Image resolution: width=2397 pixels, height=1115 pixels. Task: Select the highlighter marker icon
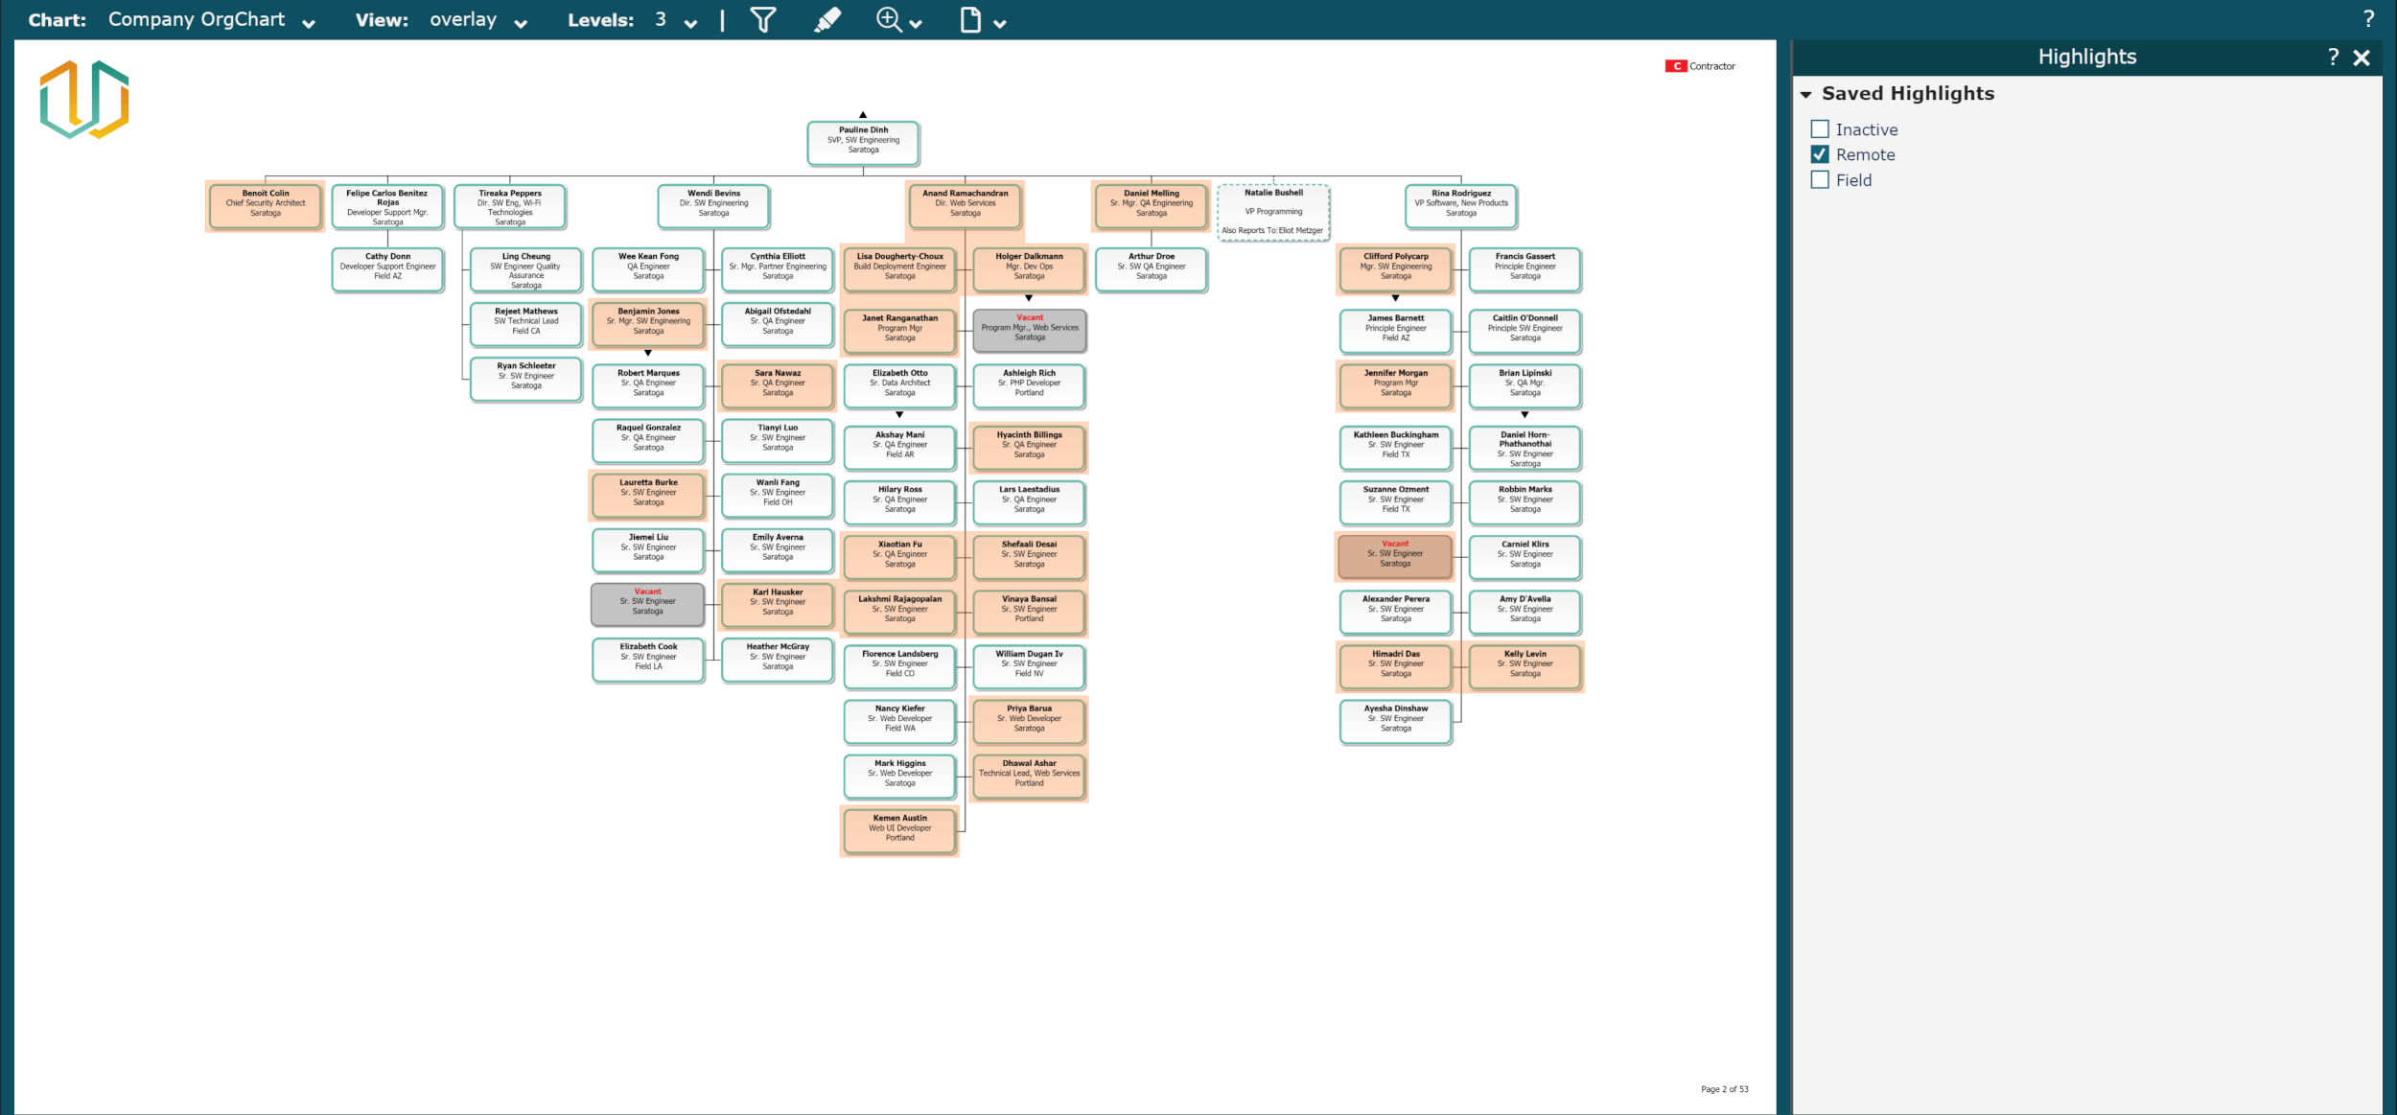(826, 20)
